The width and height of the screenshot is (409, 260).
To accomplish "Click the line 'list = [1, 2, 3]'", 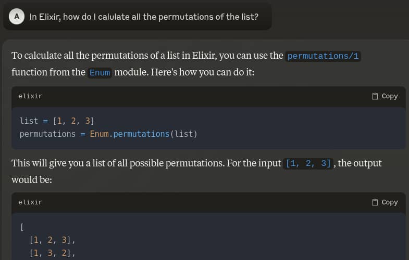I will [x=57, y=121].
